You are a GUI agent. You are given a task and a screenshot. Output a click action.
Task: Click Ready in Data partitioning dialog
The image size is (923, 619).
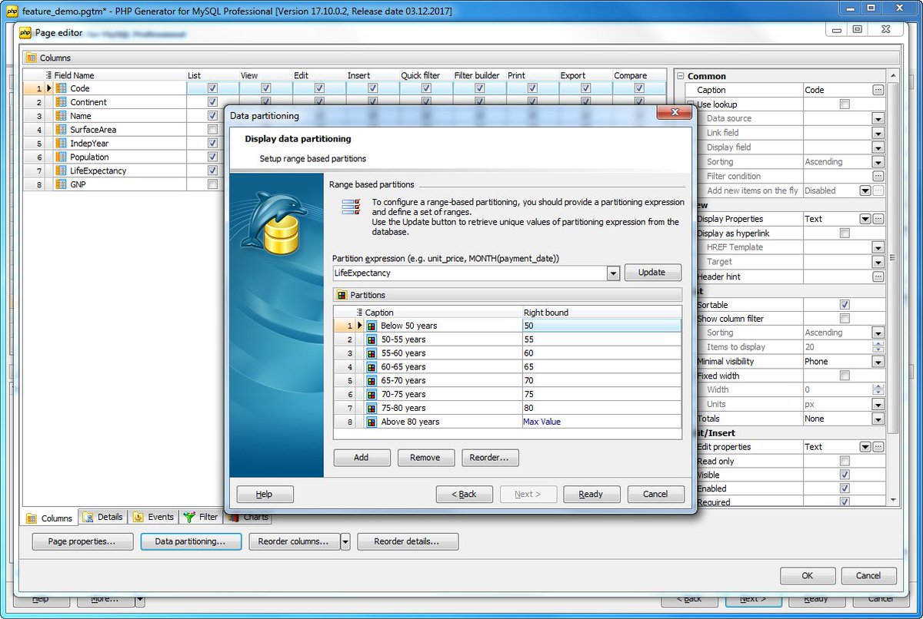point(591,494)
